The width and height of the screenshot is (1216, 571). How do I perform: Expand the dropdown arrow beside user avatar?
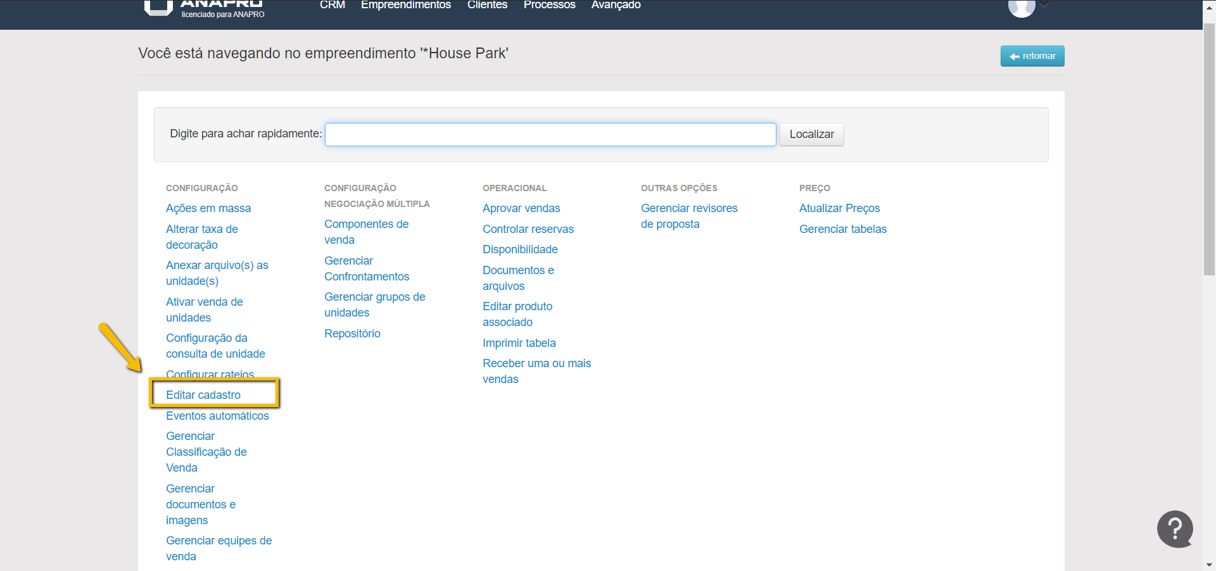coord(1044,5)
